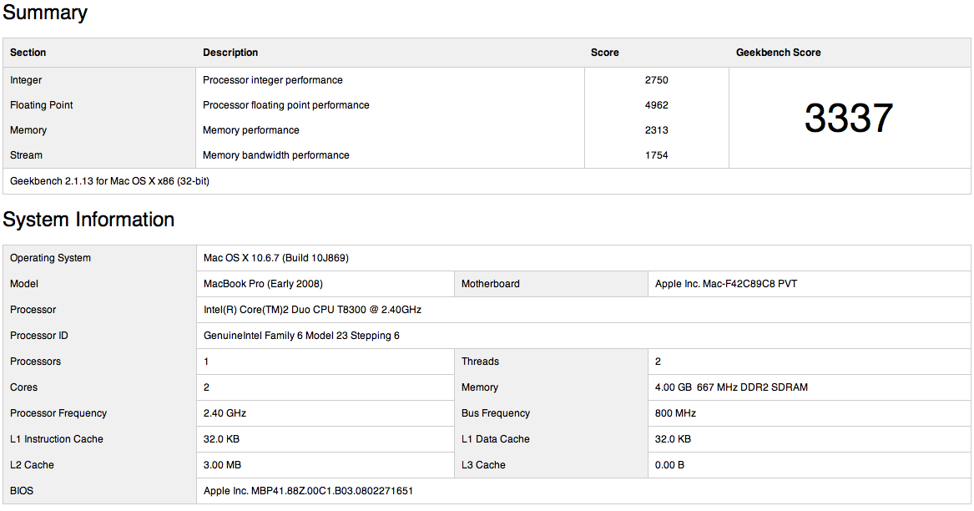Click 'Processor integer performance' description
The height and width of the screenshot is (511, 974).
273,80
